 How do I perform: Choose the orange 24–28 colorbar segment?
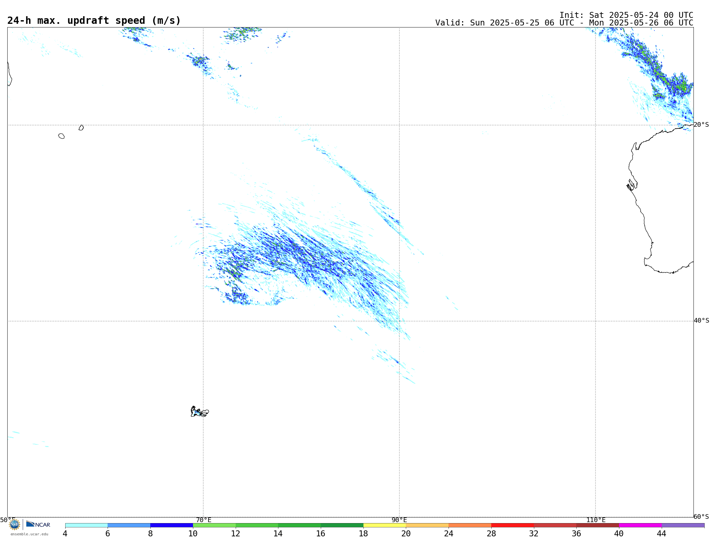pyautogui.click(x=470, y=525)
